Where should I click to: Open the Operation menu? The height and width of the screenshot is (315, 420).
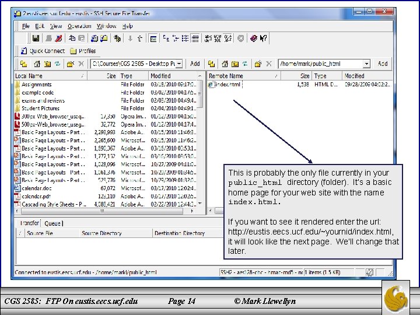pyautogui.click(x=79, y=26)
